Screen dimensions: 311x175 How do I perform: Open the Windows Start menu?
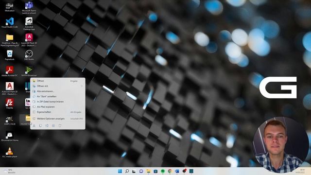click(120, 171)
